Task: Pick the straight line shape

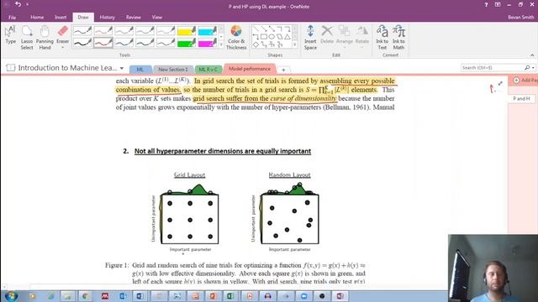Action: pyautogui.click(x=256, y=29)
